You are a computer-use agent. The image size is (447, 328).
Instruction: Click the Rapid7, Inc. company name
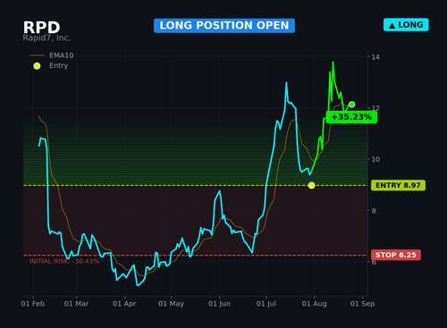click(46, 38)
